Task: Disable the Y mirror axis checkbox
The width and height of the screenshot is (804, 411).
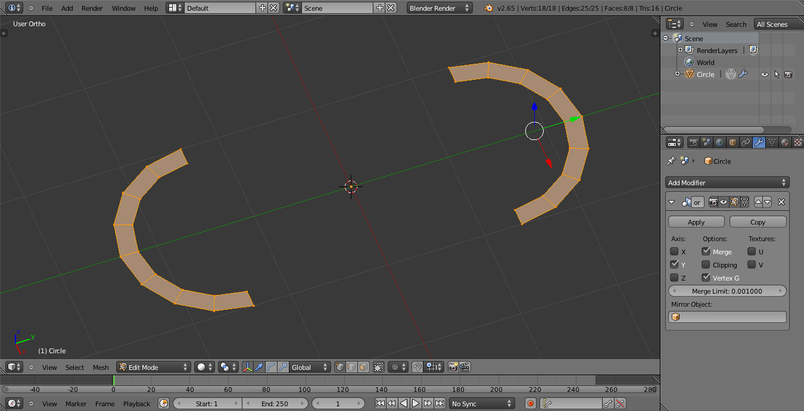Action: [x=674, y=264]
